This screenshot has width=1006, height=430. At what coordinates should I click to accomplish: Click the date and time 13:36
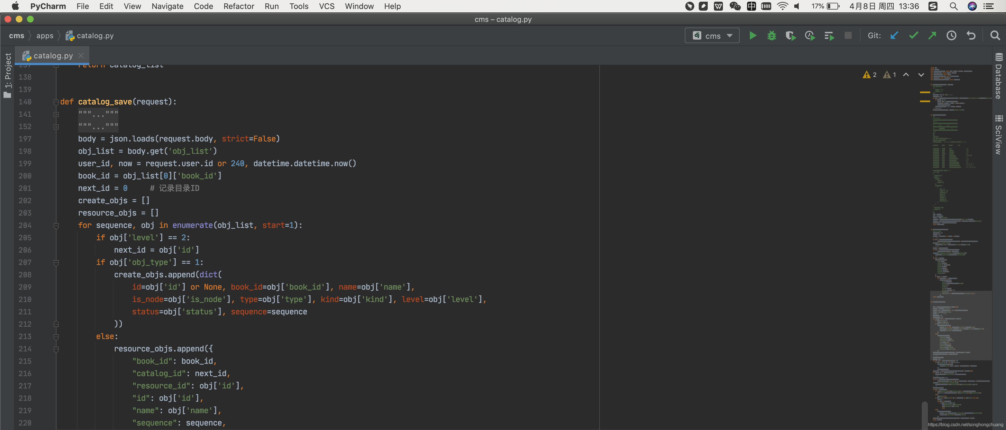(884, 6)
